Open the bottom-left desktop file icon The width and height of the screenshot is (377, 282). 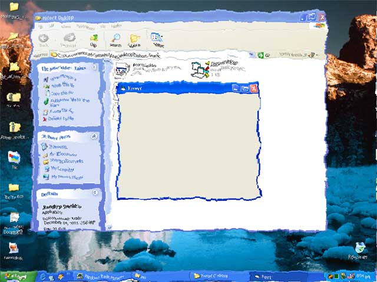[x=14, y=248]
